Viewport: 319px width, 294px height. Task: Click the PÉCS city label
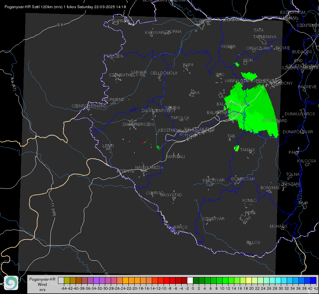click(x=250, y=213)
